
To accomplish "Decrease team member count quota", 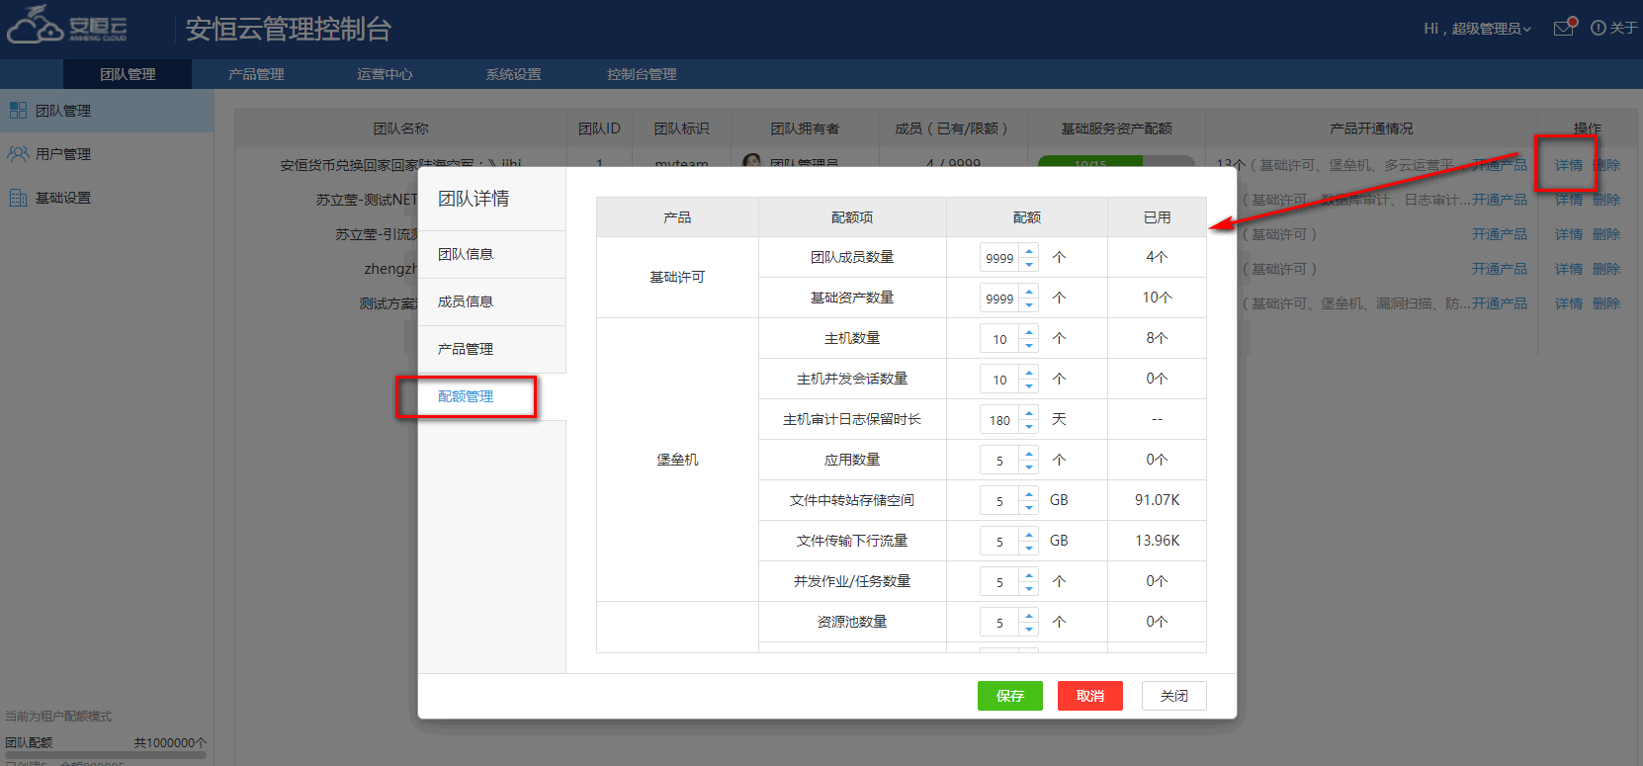I will [1029, 264].
